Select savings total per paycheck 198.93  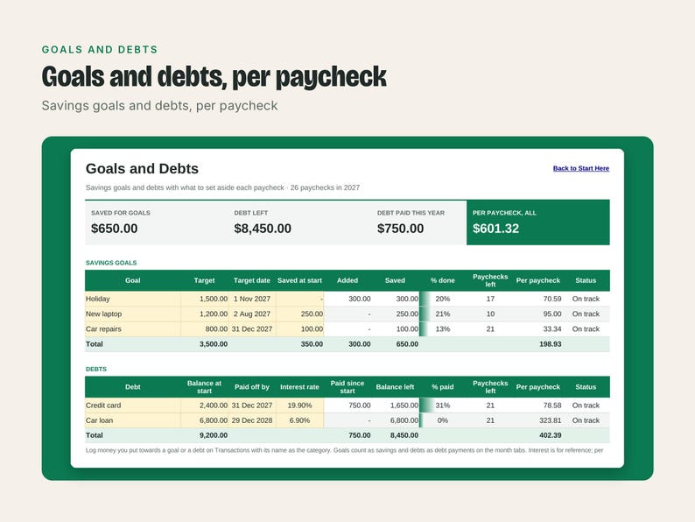pos(550,344)
